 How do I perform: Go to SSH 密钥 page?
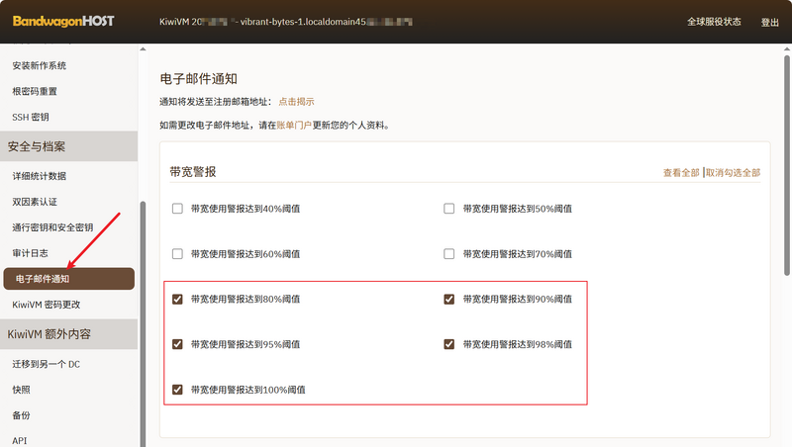coord(31,117)
